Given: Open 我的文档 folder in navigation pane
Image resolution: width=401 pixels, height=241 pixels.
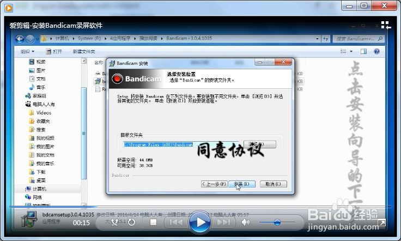Looking at the screenshot, I should point(42,155).
